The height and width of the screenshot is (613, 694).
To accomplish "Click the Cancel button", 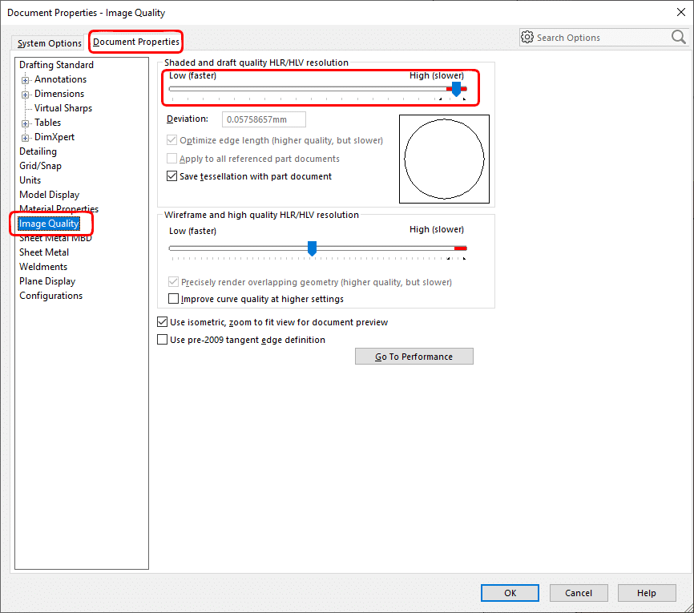I will [579, 593].
